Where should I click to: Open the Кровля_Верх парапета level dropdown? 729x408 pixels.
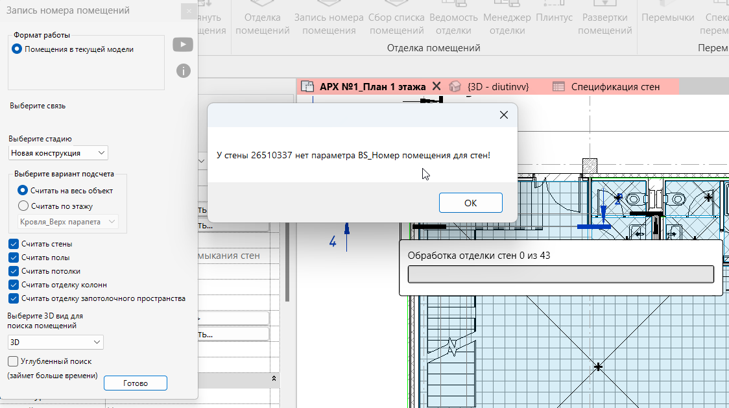(68, 222)
